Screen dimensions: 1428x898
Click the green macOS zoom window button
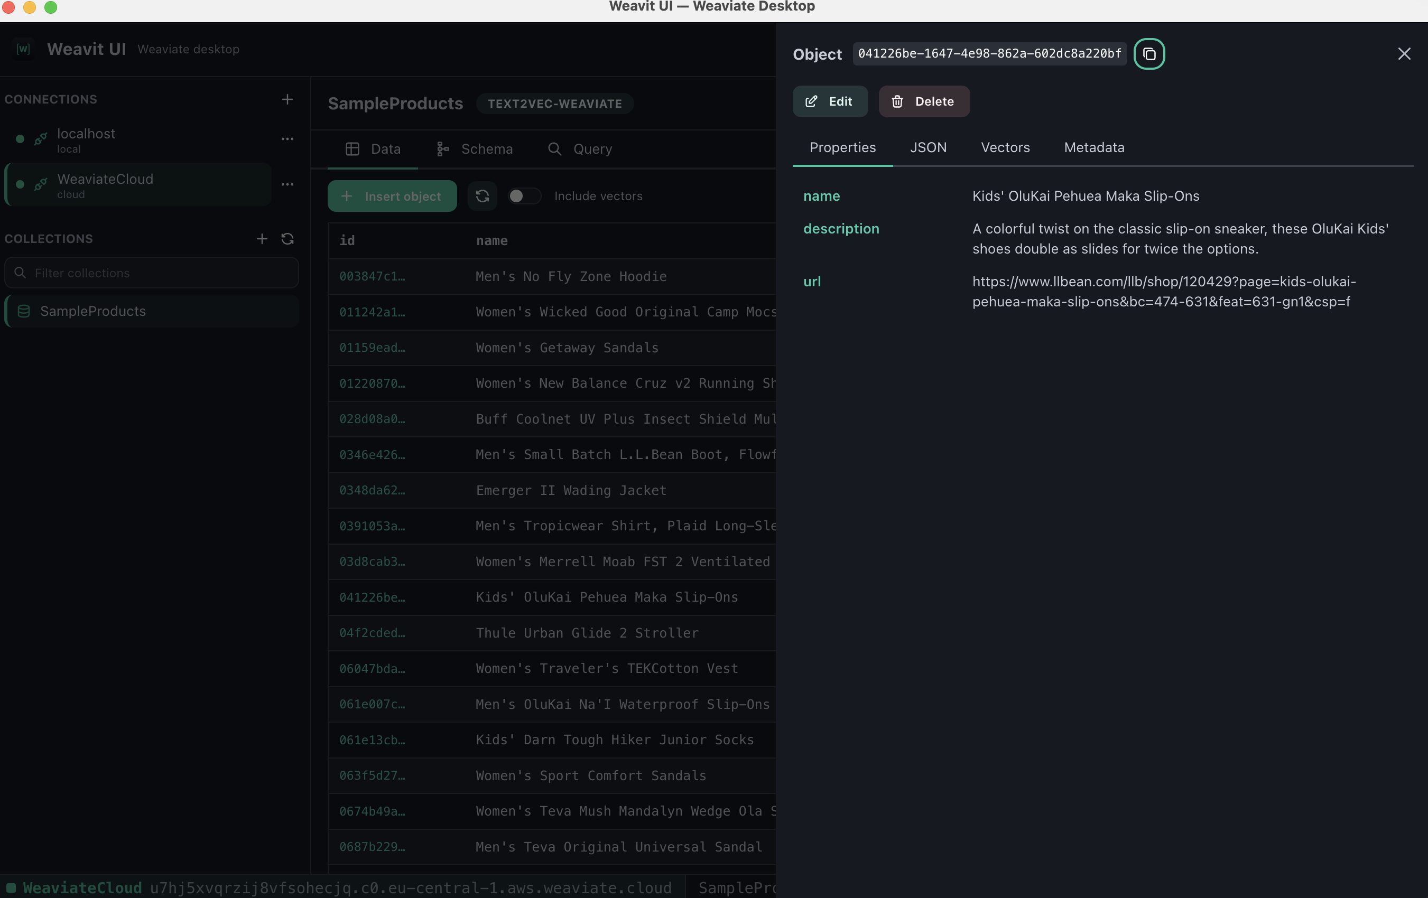51,7
